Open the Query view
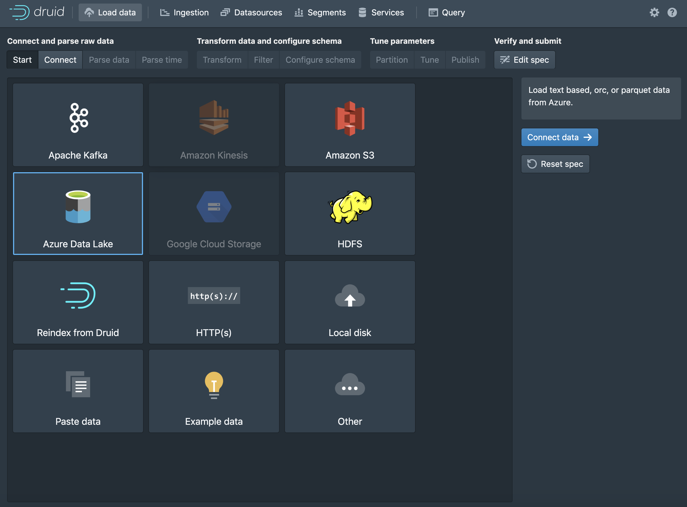This screenshot has width=687, height=507. pos(447,13)
